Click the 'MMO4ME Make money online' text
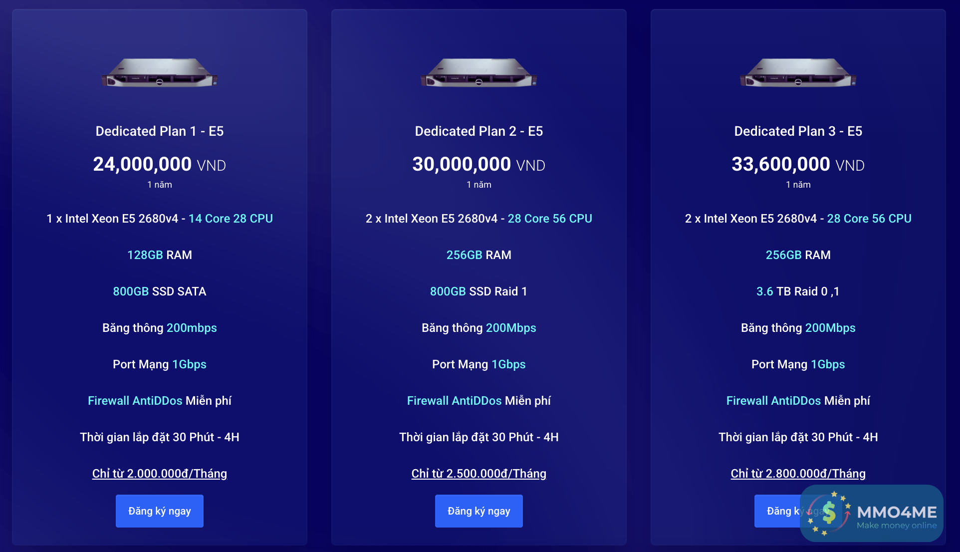 tap(897, 517)
